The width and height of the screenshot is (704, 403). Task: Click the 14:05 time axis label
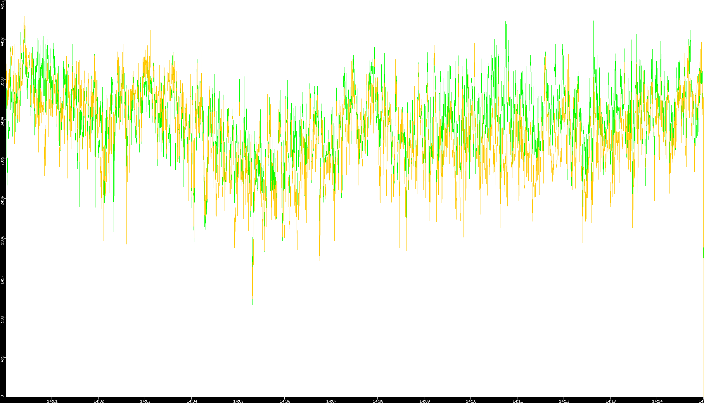tap(238, 401)
